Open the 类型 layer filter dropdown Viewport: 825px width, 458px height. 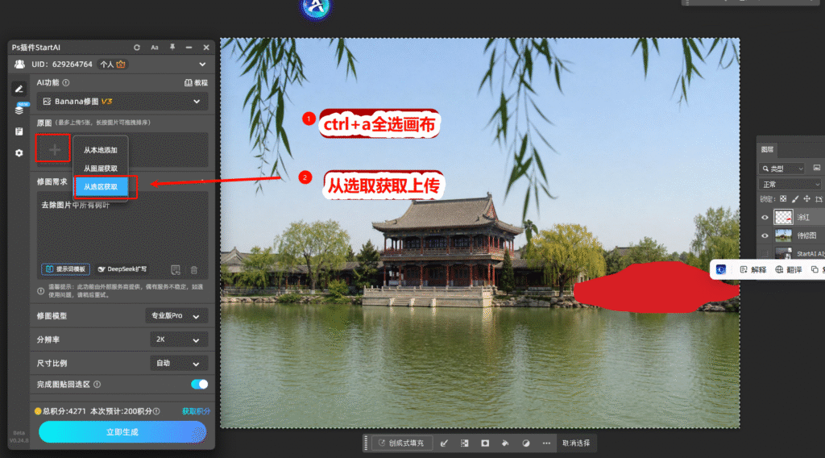pos(781,169)
